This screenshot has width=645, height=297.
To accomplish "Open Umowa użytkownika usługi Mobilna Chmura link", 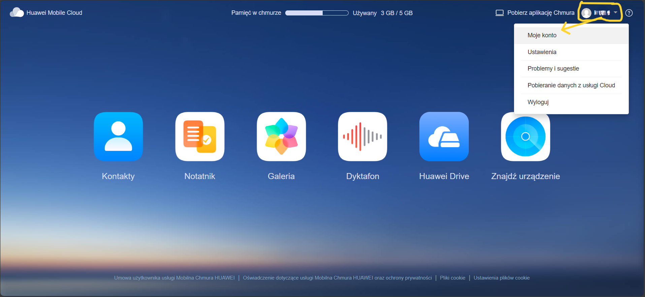I will 174,278.
